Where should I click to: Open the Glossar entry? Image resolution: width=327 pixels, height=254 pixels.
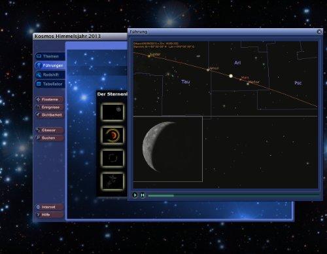pos(50,130)
